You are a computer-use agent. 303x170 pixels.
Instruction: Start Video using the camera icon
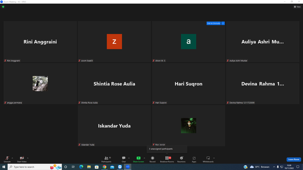click(x=22, y=159)
